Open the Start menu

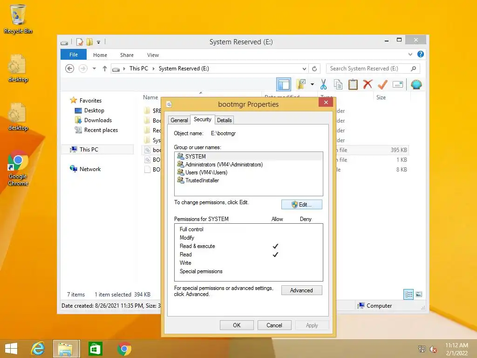pos(11,349)
